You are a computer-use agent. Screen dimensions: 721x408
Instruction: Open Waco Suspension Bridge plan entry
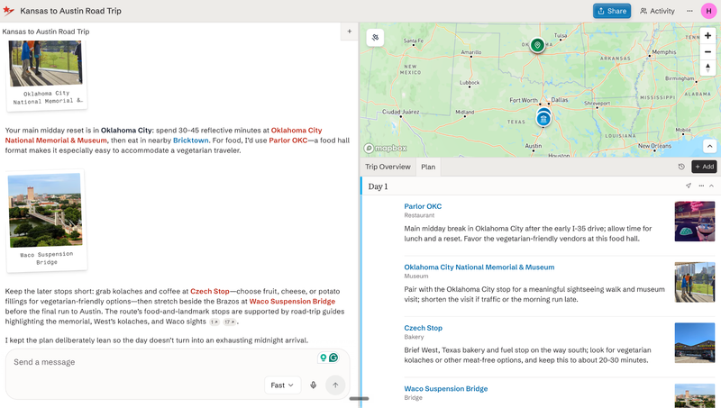[445, 389]
